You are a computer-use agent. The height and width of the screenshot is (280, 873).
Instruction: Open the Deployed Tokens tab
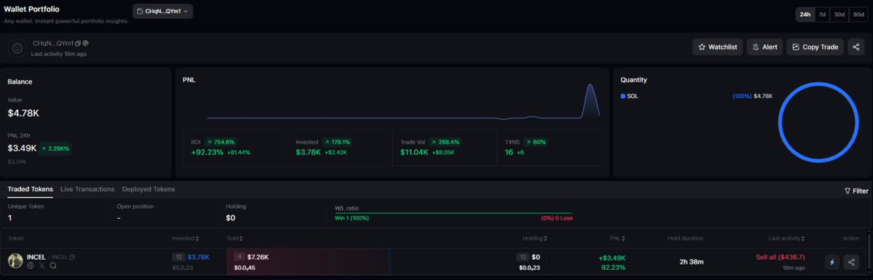point(148,189)
